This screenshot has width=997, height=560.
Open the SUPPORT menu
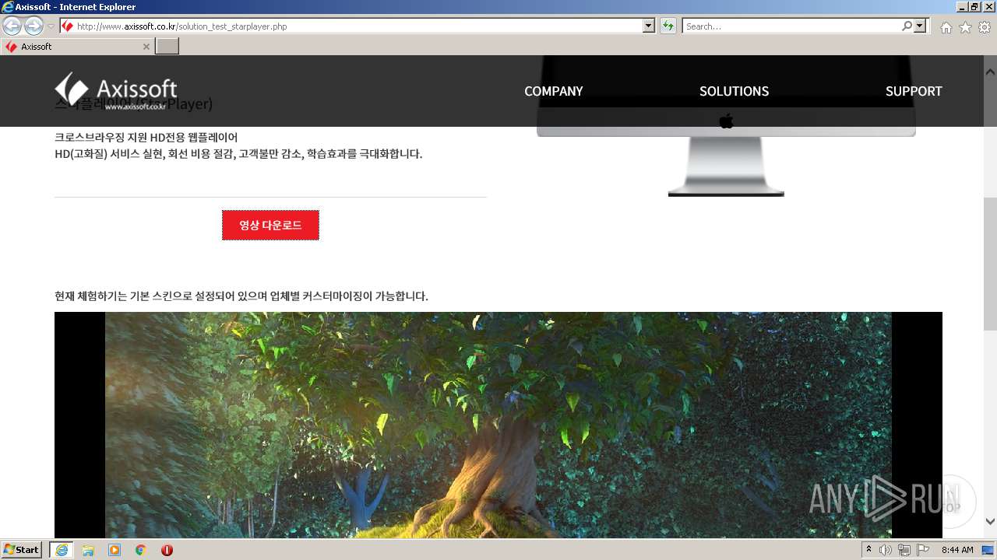point(914,91)
